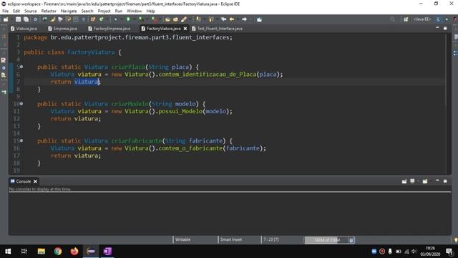Maximize the editor area
This screenshot has width=458, height=258.
[445, 28]
